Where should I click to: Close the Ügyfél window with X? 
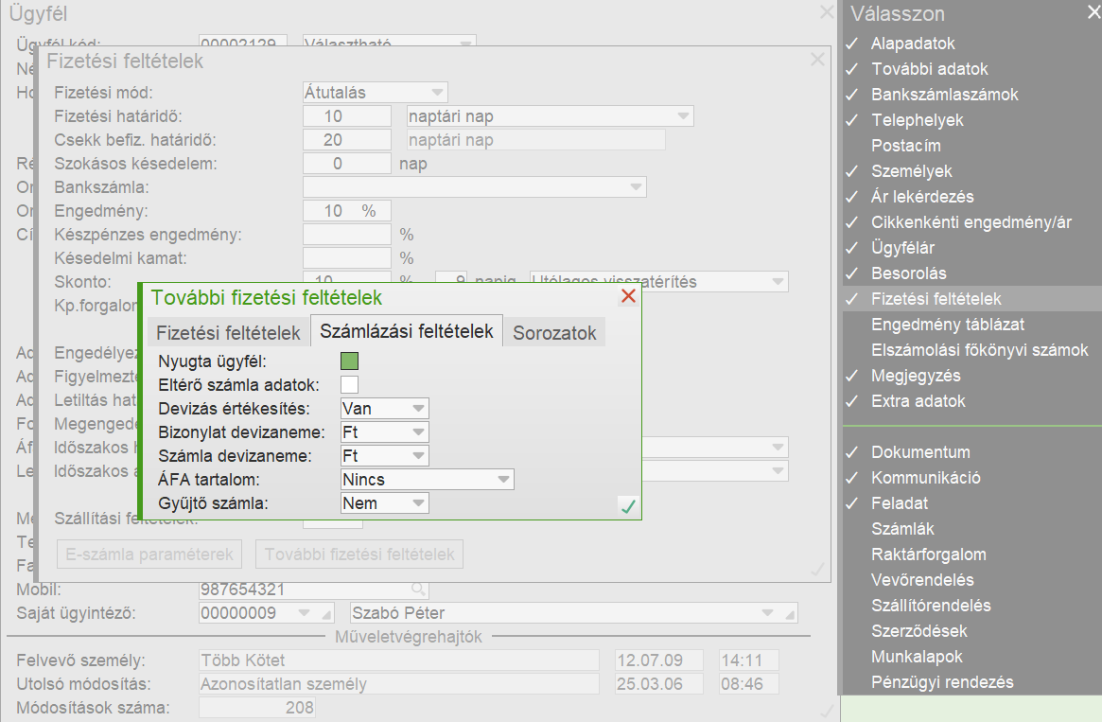click(x=827, y=13)
